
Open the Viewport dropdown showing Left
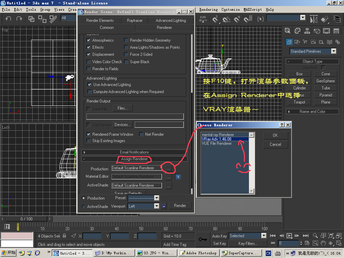click(157, 206)
